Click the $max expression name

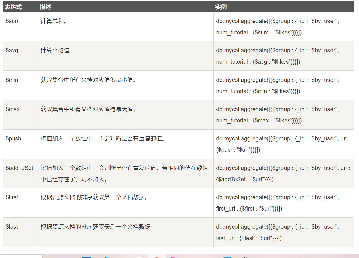(13, 109)
